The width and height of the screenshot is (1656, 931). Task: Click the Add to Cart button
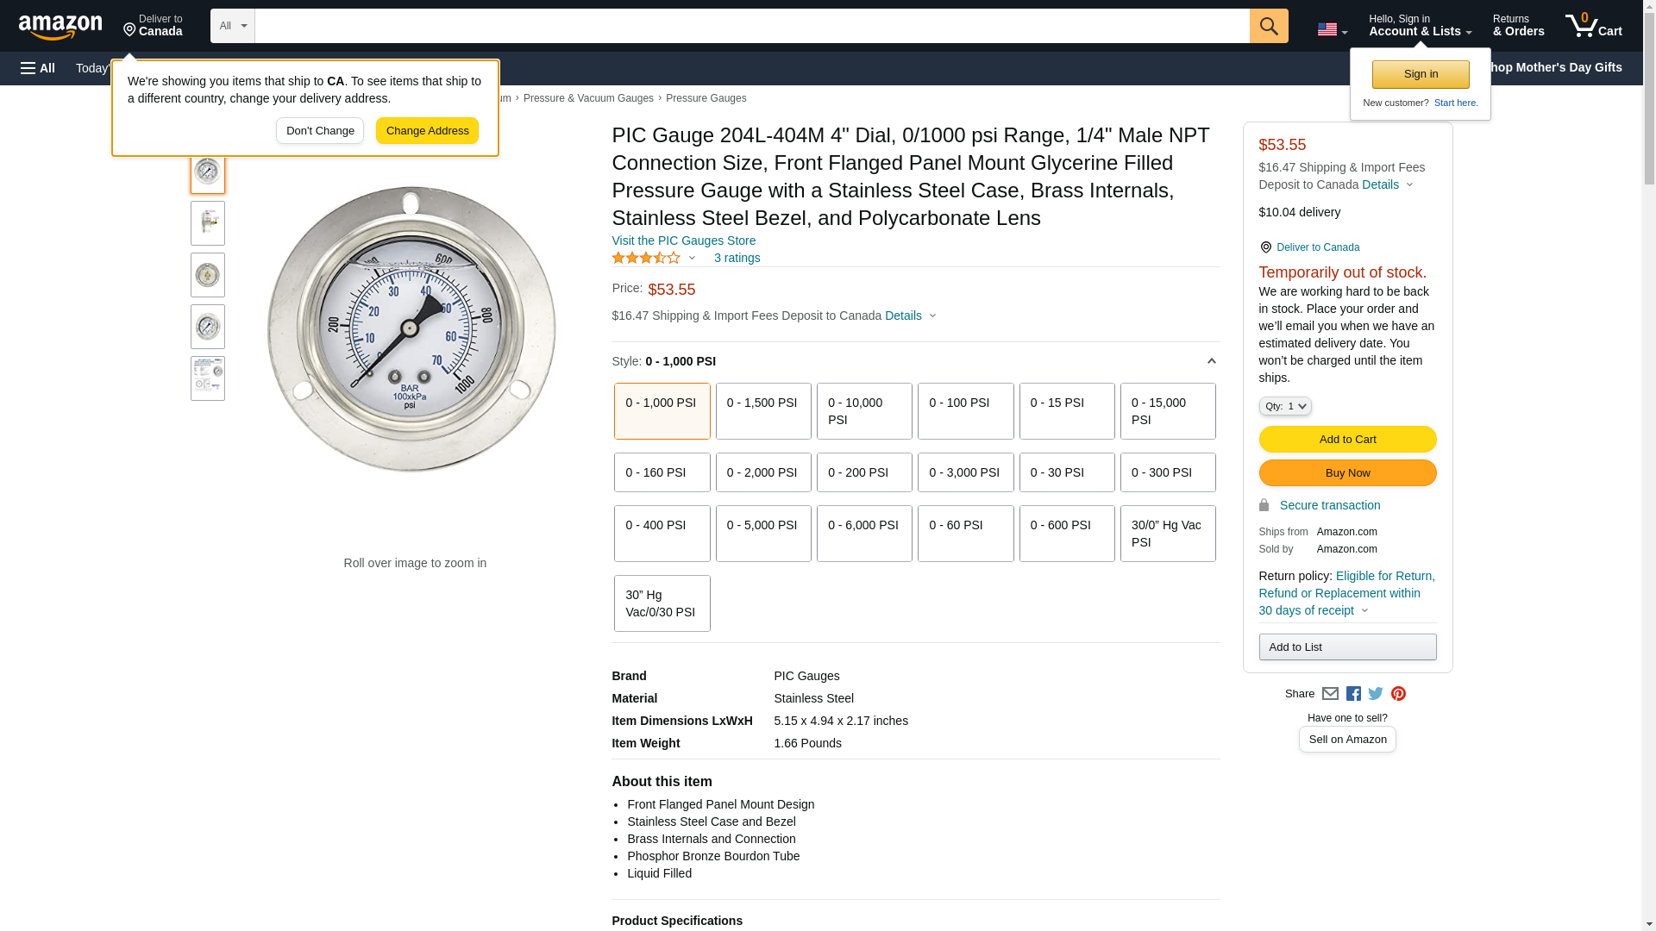[1347, 440]
